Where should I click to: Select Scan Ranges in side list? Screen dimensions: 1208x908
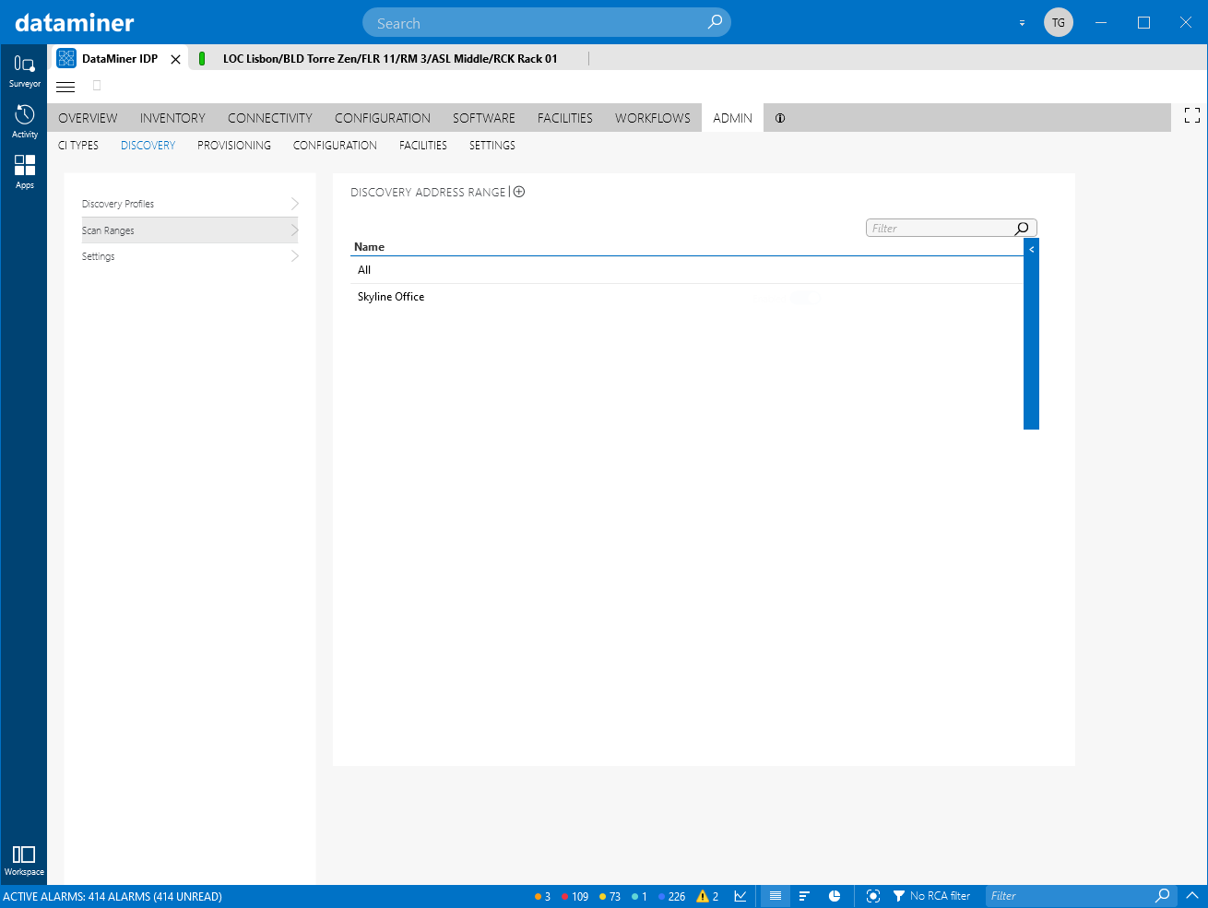(190, 230)
